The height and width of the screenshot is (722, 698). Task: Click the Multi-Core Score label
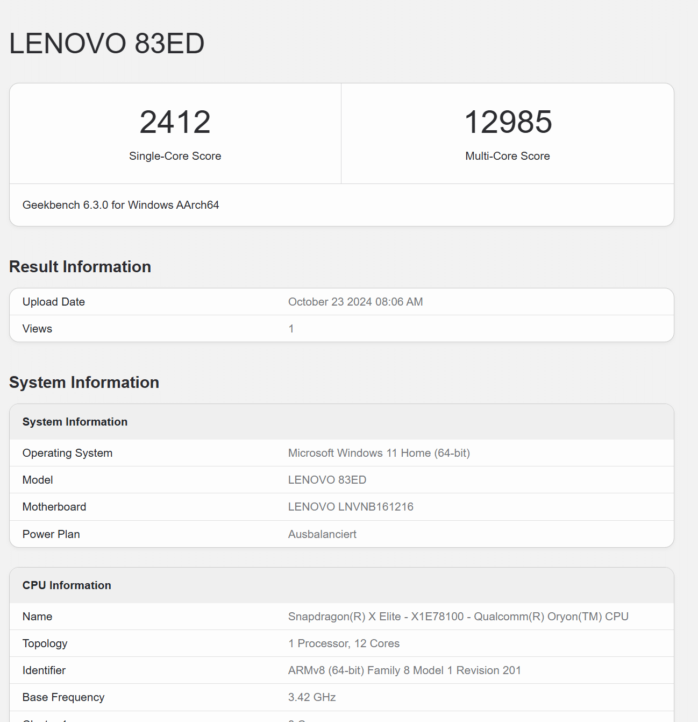pos(508,156)
